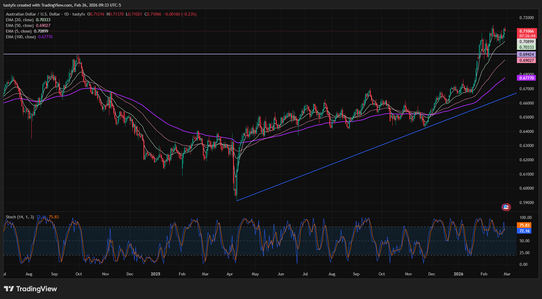Toggle visibility of the EMA (20, close) indicator

click(x=19, y=20)
